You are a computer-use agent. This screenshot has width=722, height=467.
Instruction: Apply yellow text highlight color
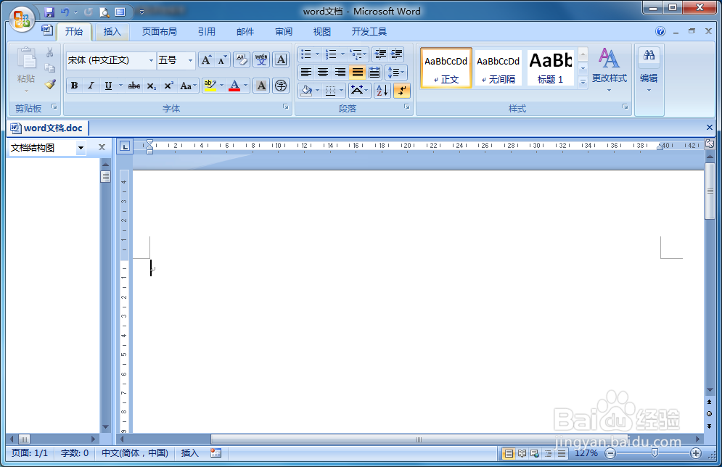pyautogui.click(x=210, y=86)
